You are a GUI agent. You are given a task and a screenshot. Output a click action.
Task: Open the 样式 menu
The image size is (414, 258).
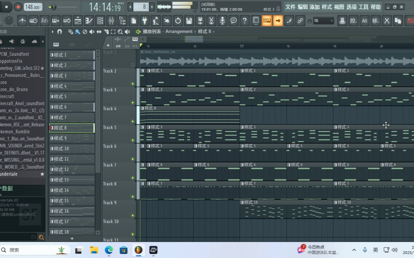pyautogui.click(x=327, y=7)
